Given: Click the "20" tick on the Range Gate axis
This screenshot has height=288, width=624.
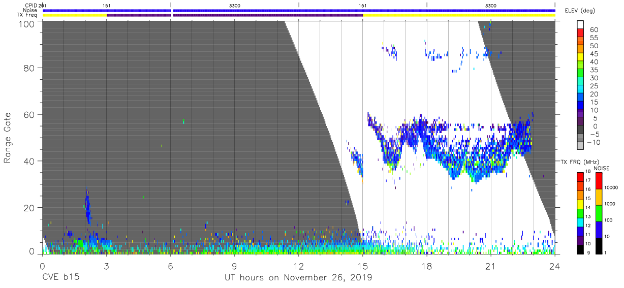Looking at the screenshot, I should coord(29,208).
